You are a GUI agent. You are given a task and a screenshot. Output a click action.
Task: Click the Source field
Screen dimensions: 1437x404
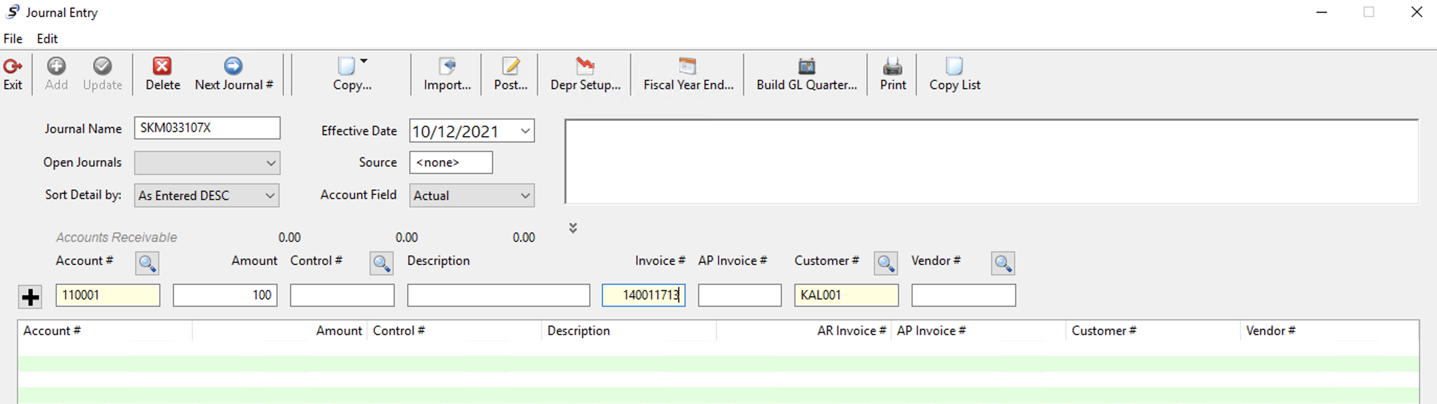451,162
